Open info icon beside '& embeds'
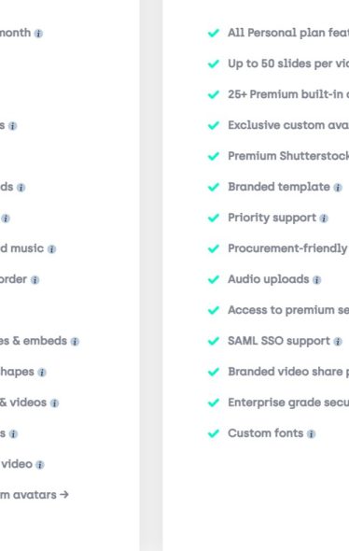The width and height of the screenshot is (349, 551). tap(75, 342)
